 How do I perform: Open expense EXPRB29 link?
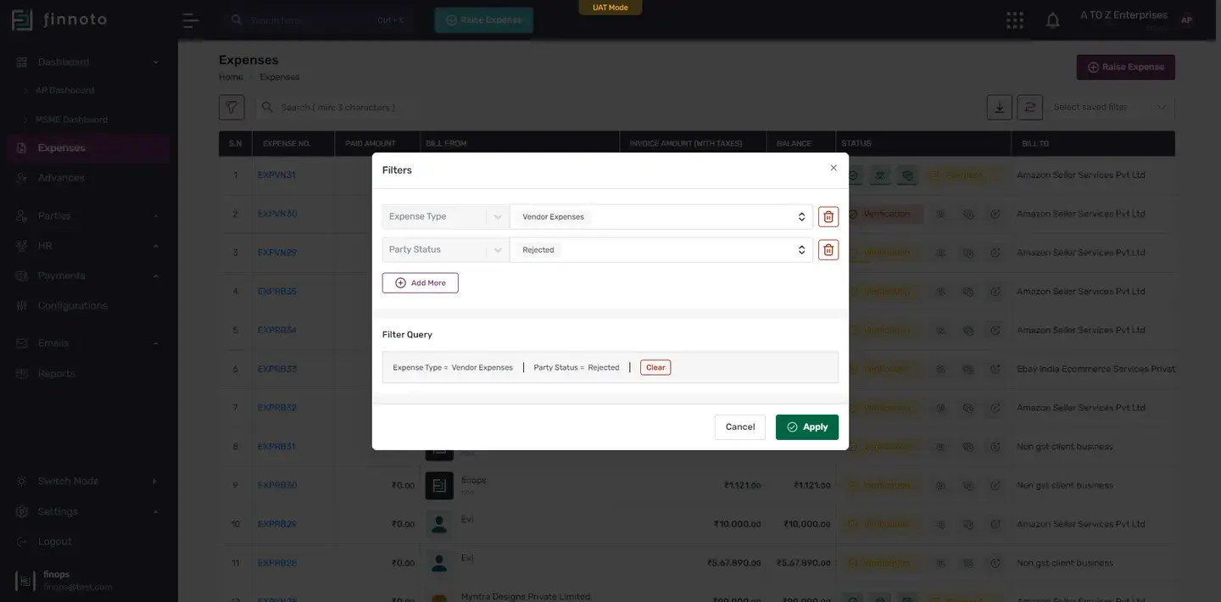[277, 524]
